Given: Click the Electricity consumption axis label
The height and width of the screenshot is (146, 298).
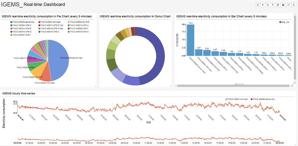Looking at the screenshot, I should point(4,113).
